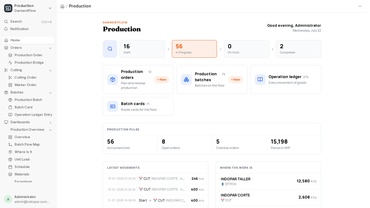The image size is (370, 208).
Task: Click the home breadcrumb icon
Action: (x=62, y=6)
